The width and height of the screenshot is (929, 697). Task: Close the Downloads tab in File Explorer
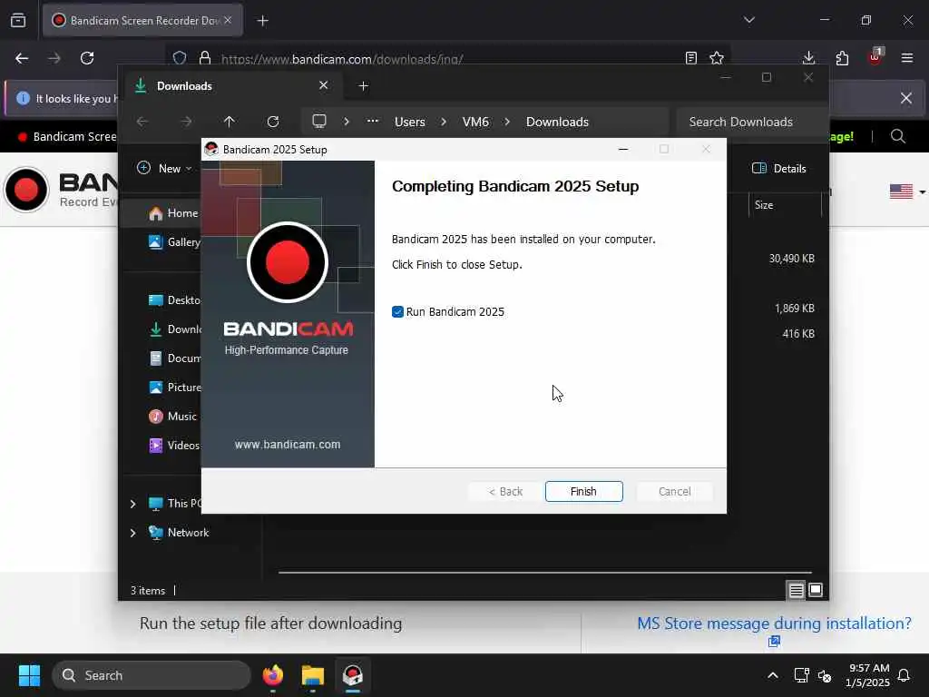pyautogui.click(x=324, y=85)
